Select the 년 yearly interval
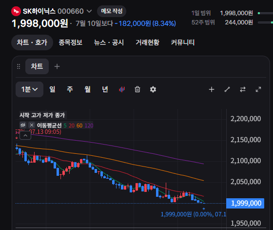273x230 pixels. tap(105, 89)
